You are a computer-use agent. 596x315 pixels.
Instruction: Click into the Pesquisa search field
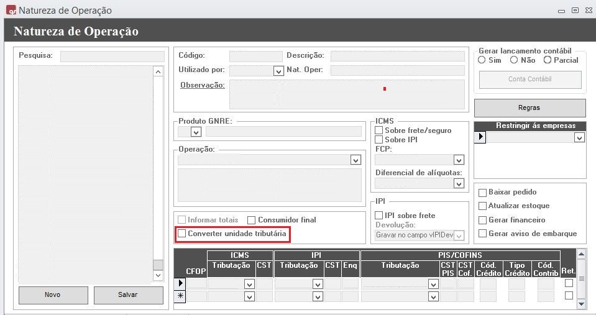(112, 56)
